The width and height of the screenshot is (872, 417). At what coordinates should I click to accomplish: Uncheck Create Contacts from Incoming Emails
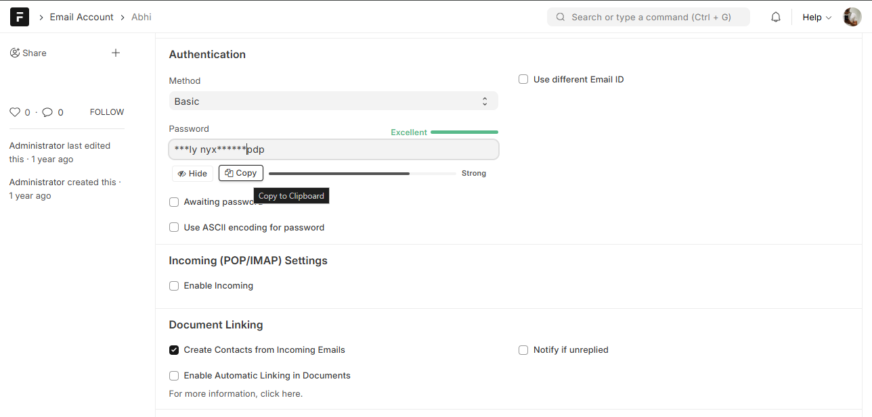(x=174, y=350)
